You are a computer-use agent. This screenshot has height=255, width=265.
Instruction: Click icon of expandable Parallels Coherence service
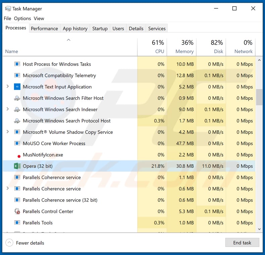point(17,188)
